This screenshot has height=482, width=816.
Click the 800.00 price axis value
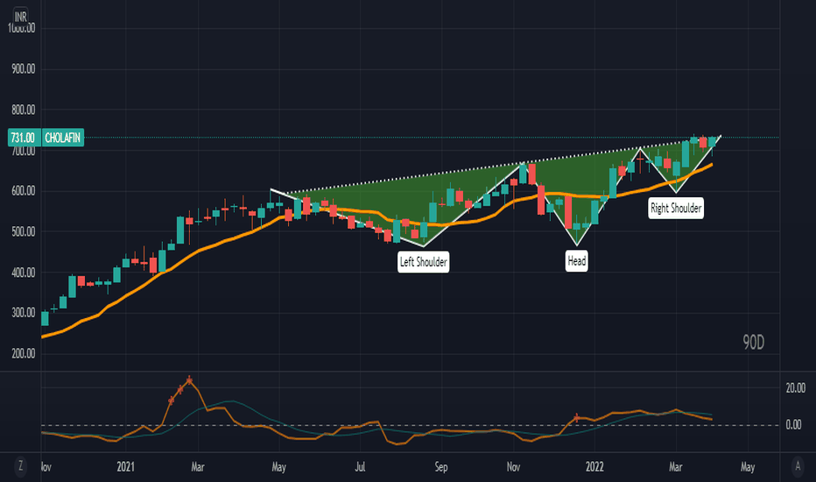[24, 110]
